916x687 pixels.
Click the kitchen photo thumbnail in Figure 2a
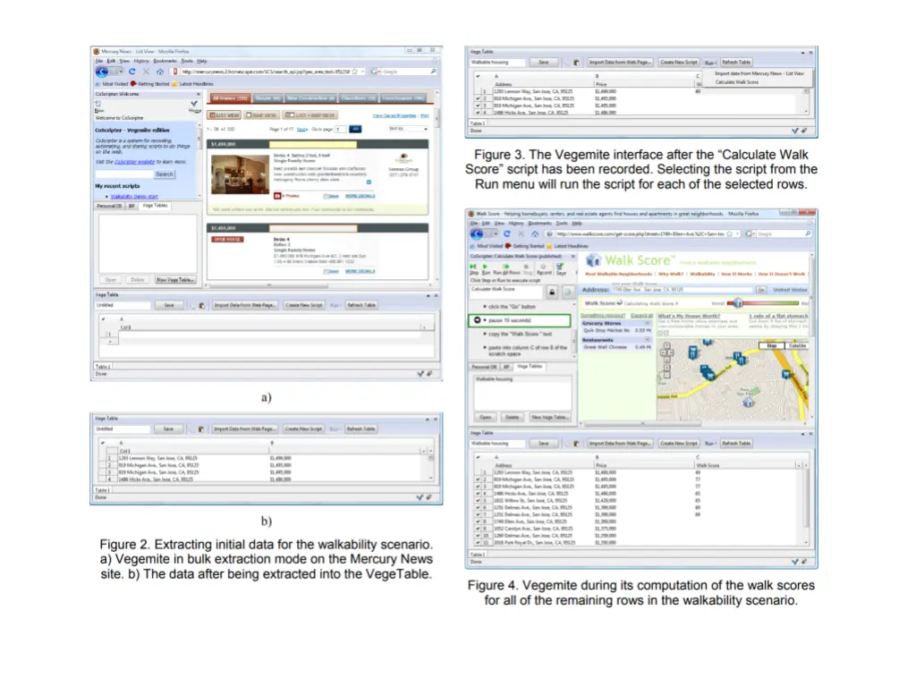240,174
